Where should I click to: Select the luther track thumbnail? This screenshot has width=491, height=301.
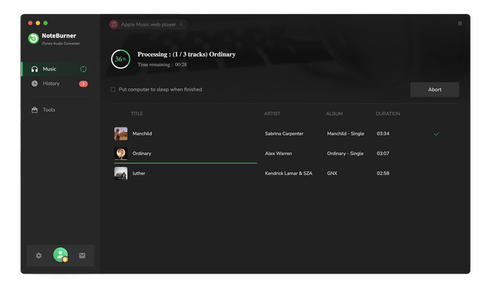[121, 173]
